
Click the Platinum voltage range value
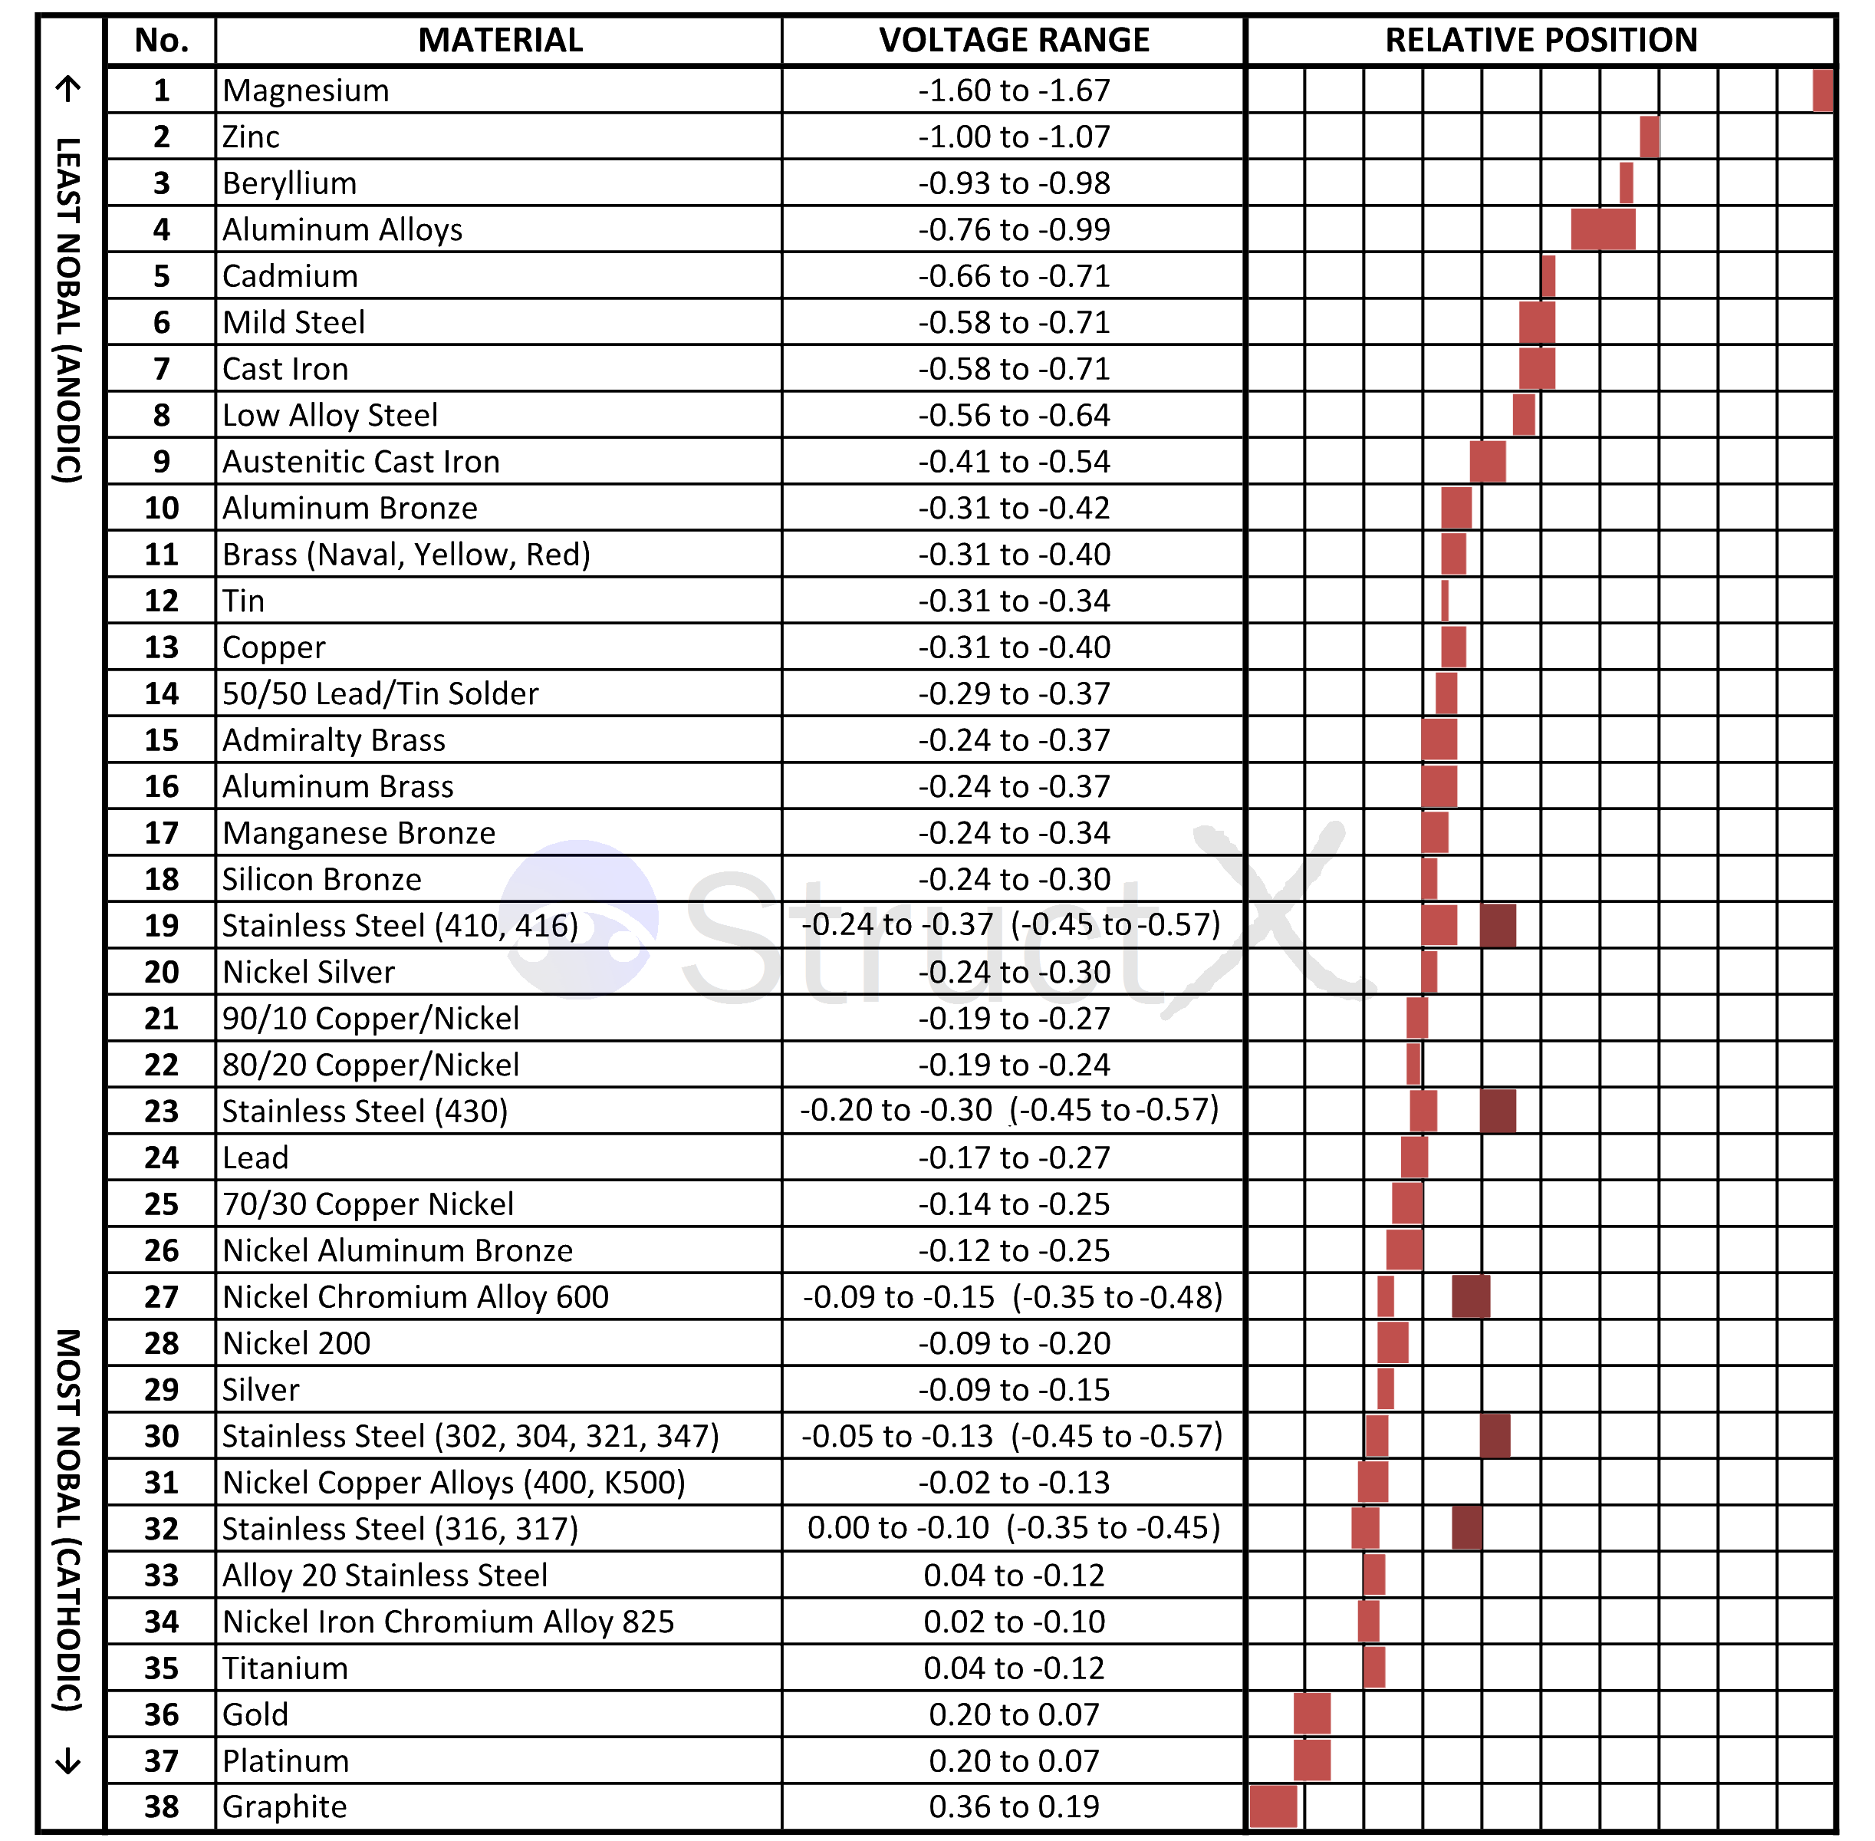pos(1013,1760)
